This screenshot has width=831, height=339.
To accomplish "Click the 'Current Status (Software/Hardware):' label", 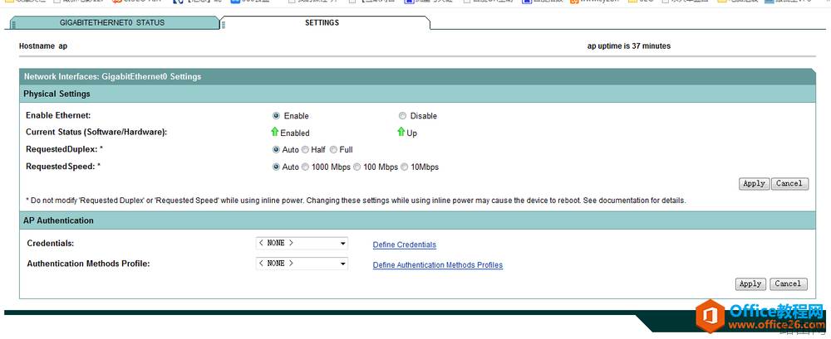I will tap(96, 132).
